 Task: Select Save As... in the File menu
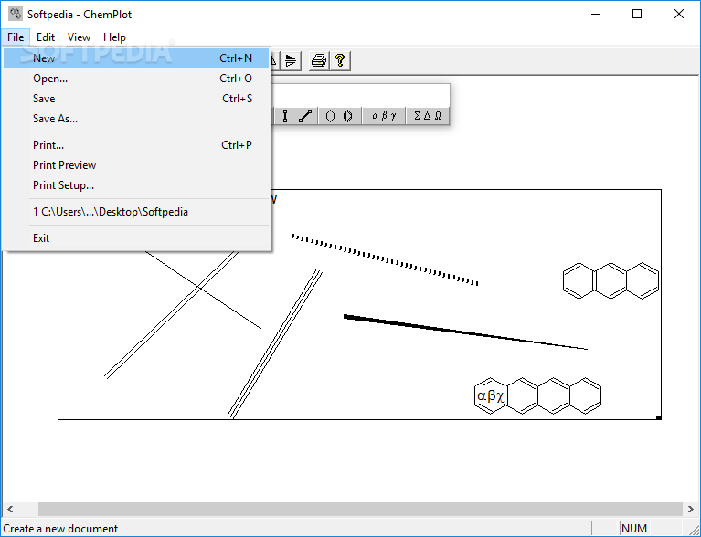click(136, 119)
